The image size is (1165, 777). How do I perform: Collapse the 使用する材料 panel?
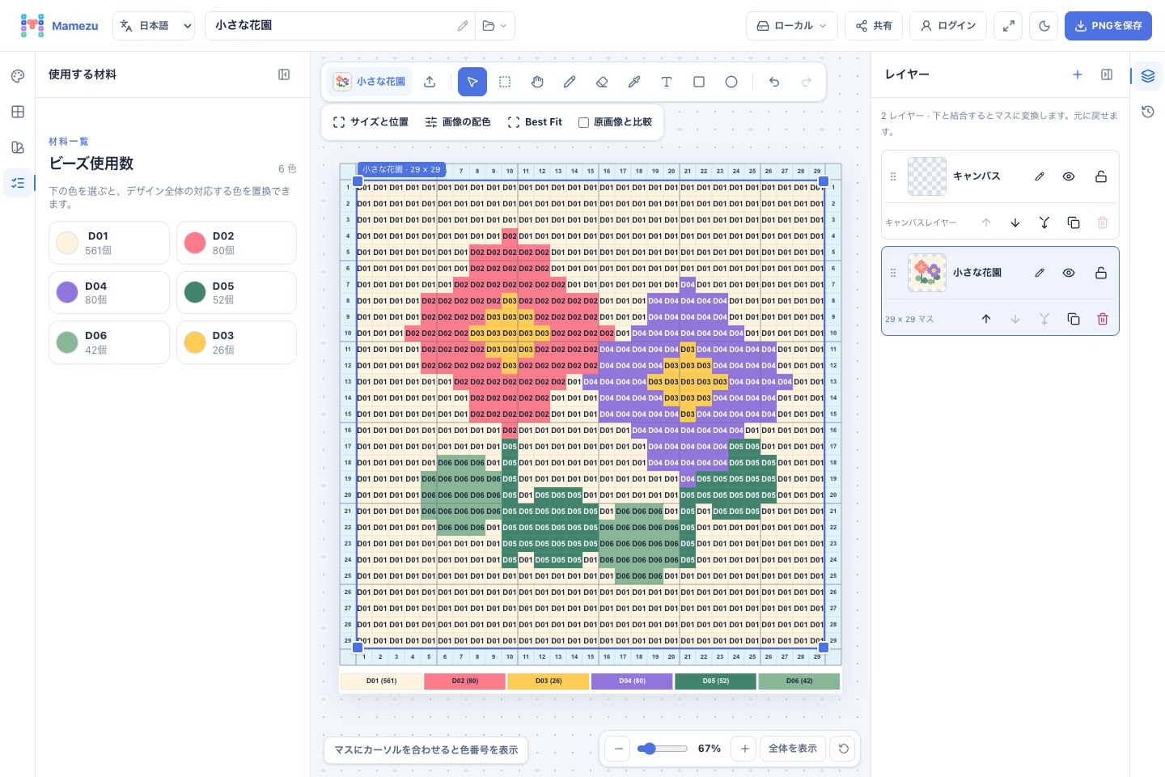pos(284,74)
